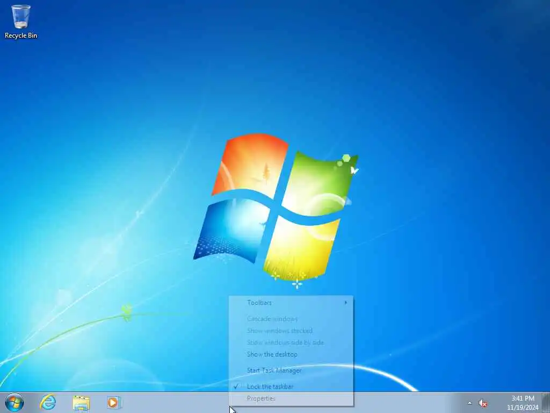550x413 pixels.
Task: Select Show the desktop menu entry
Action: (291, 354)
